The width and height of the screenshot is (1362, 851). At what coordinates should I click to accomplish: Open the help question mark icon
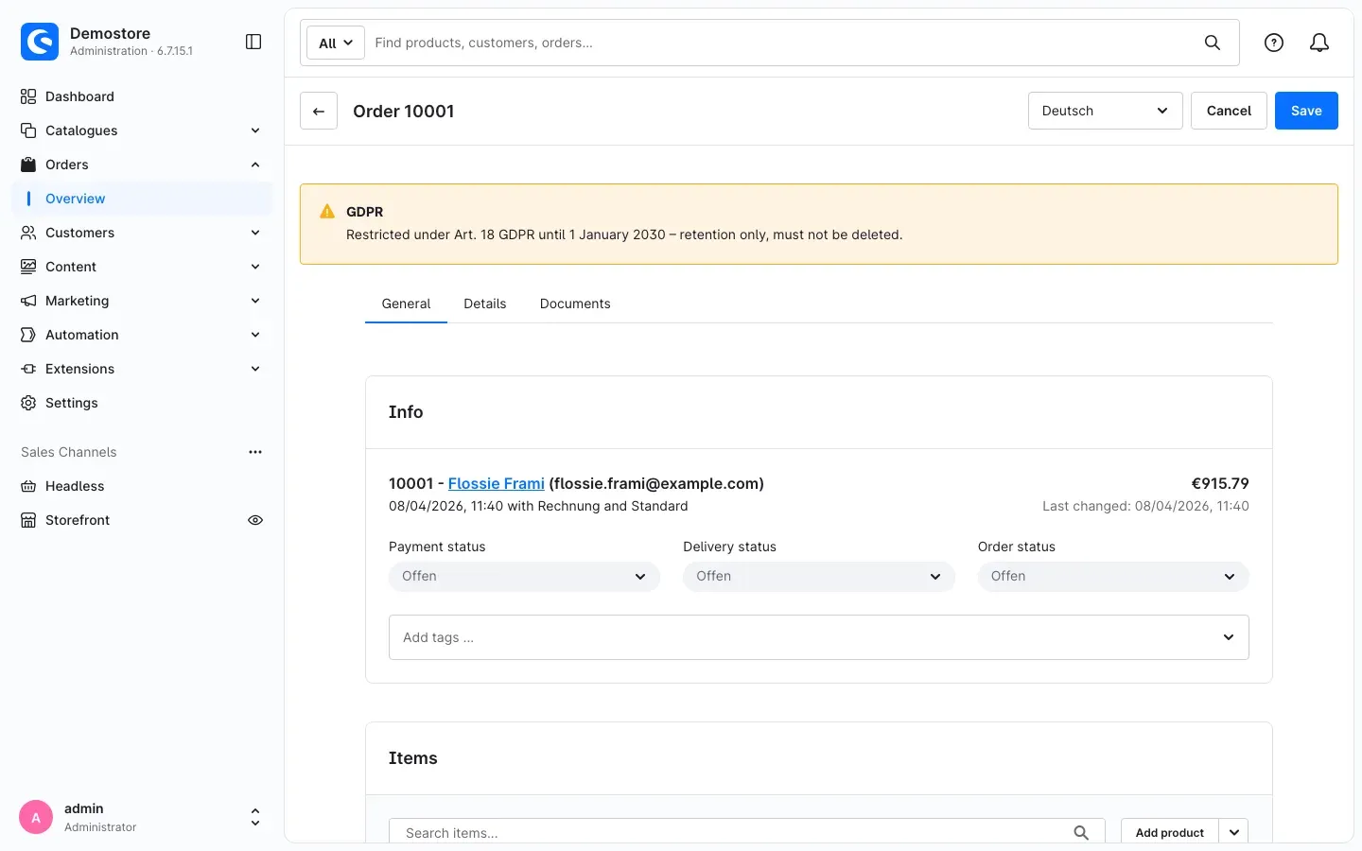(x=1274, y=43)
